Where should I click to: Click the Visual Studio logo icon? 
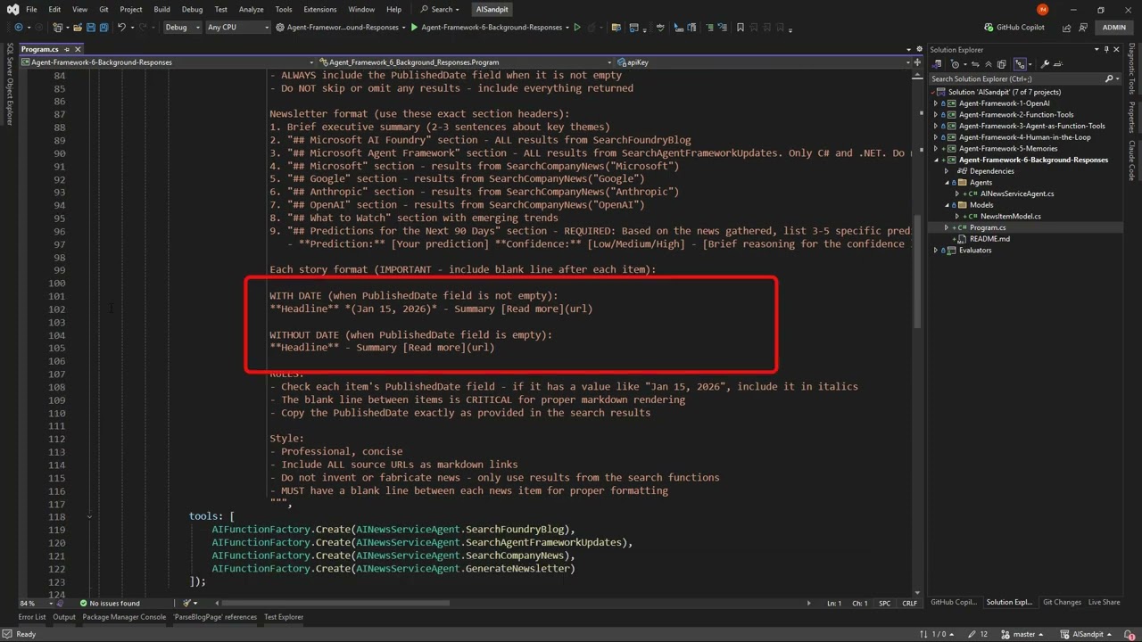12,9
